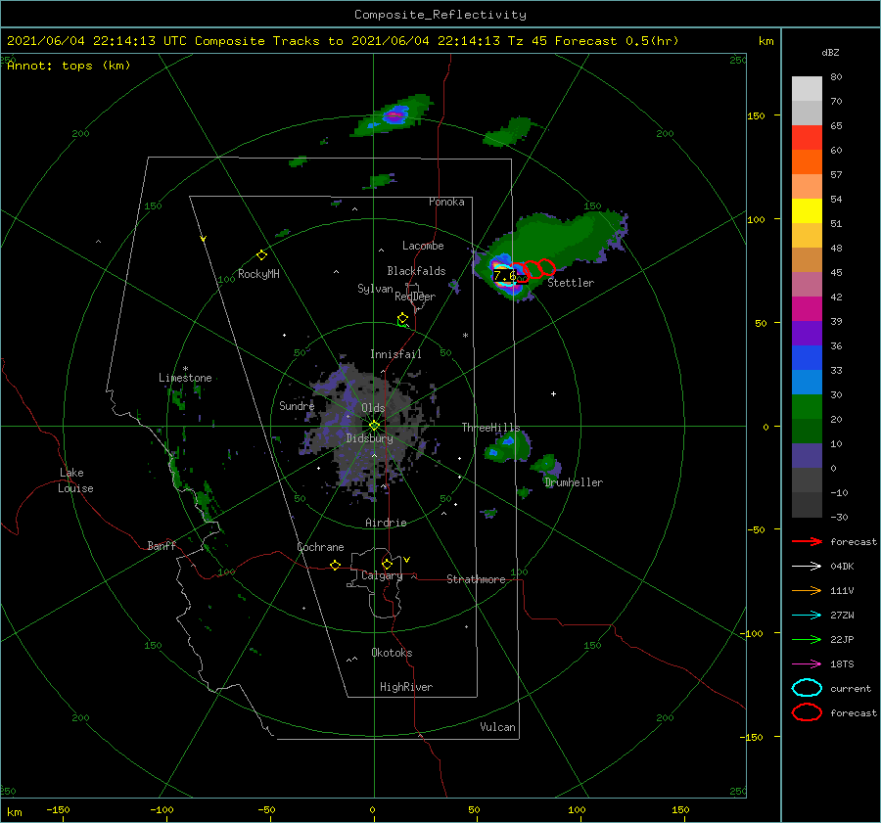Click the yellow diamond marker near Cochrane

point(335,566)
